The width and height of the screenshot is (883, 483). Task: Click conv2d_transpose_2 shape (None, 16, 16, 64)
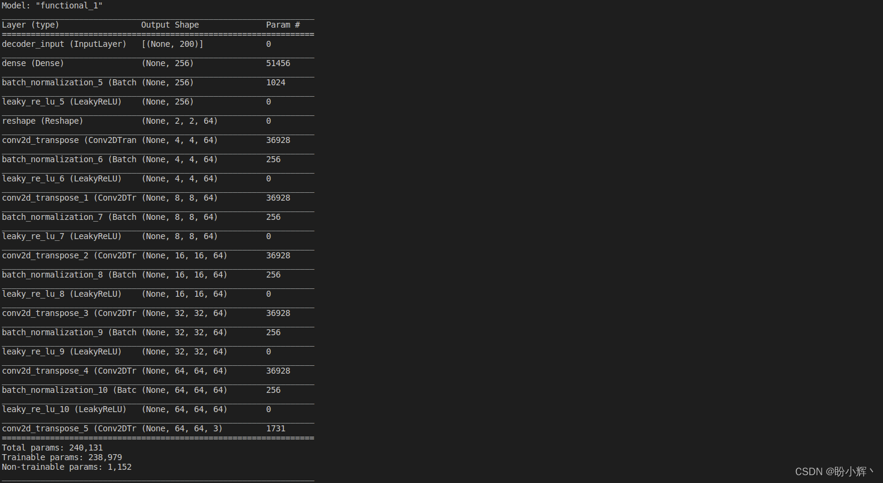tap(184, 256)
